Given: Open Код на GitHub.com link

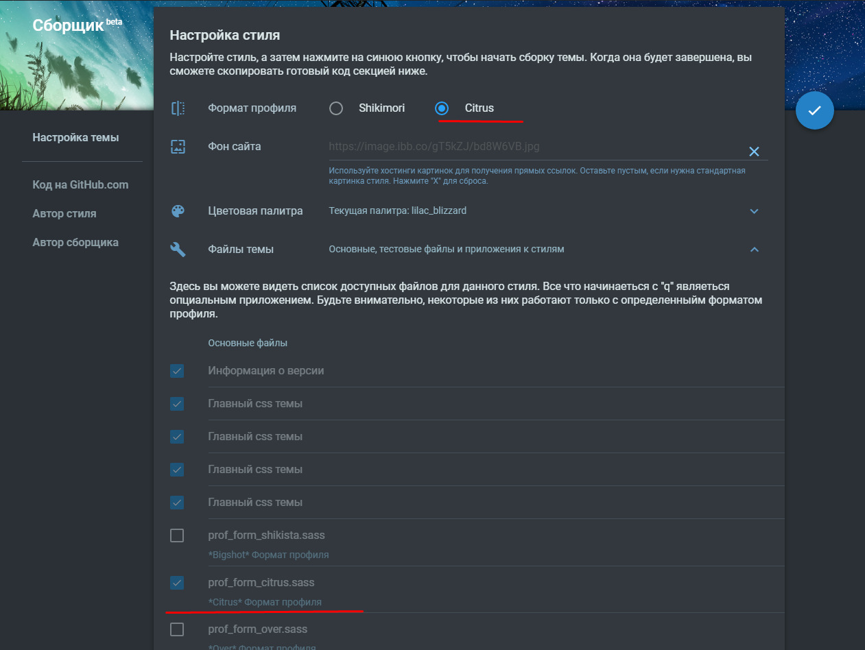Looking at the screenshot, I should [x=80, y=185].
